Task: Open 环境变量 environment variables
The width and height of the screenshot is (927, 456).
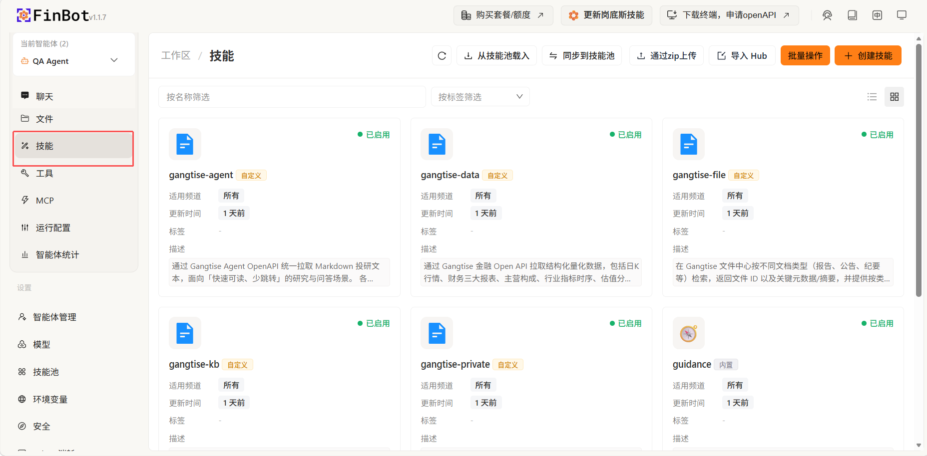Action: pos(74,399)
